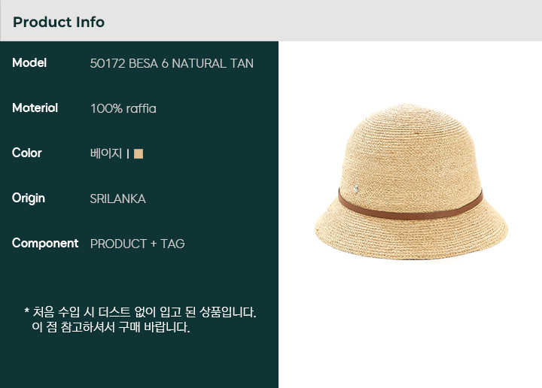Screen dimensions: 542x388
Task: Click the raffia hat product image
Action: [x=411, y=181]
